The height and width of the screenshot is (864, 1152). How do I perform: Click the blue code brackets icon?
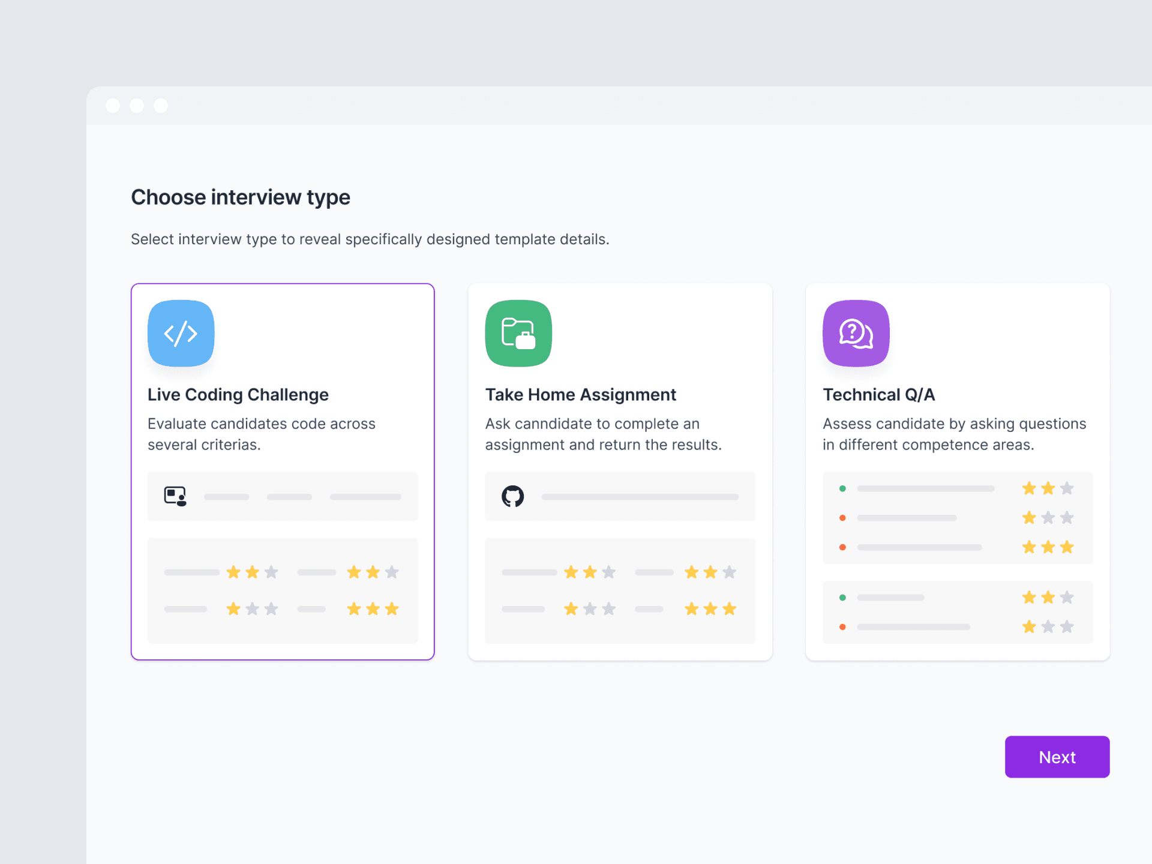[181, 333]
